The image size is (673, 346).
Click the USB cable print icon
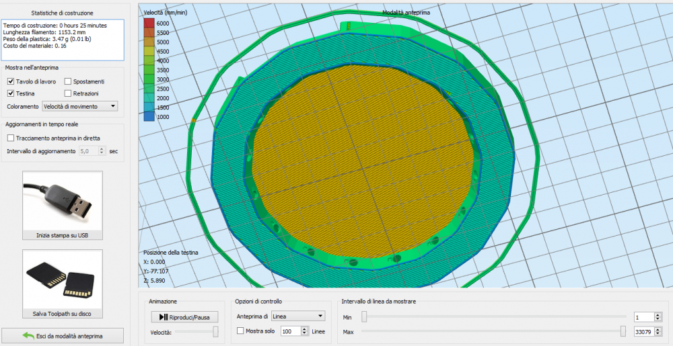coord(63,200)
